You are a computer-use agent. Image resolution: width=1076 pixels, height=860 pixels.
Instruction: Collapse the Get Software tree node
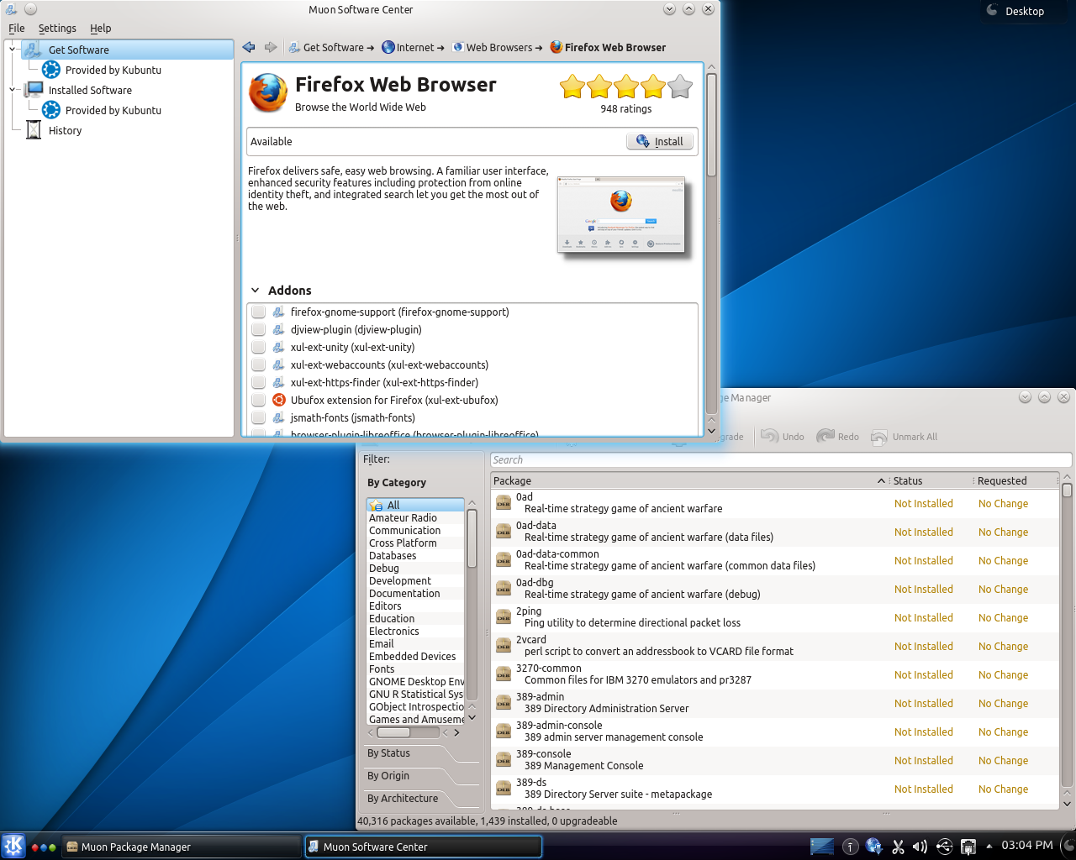[12, 50]
